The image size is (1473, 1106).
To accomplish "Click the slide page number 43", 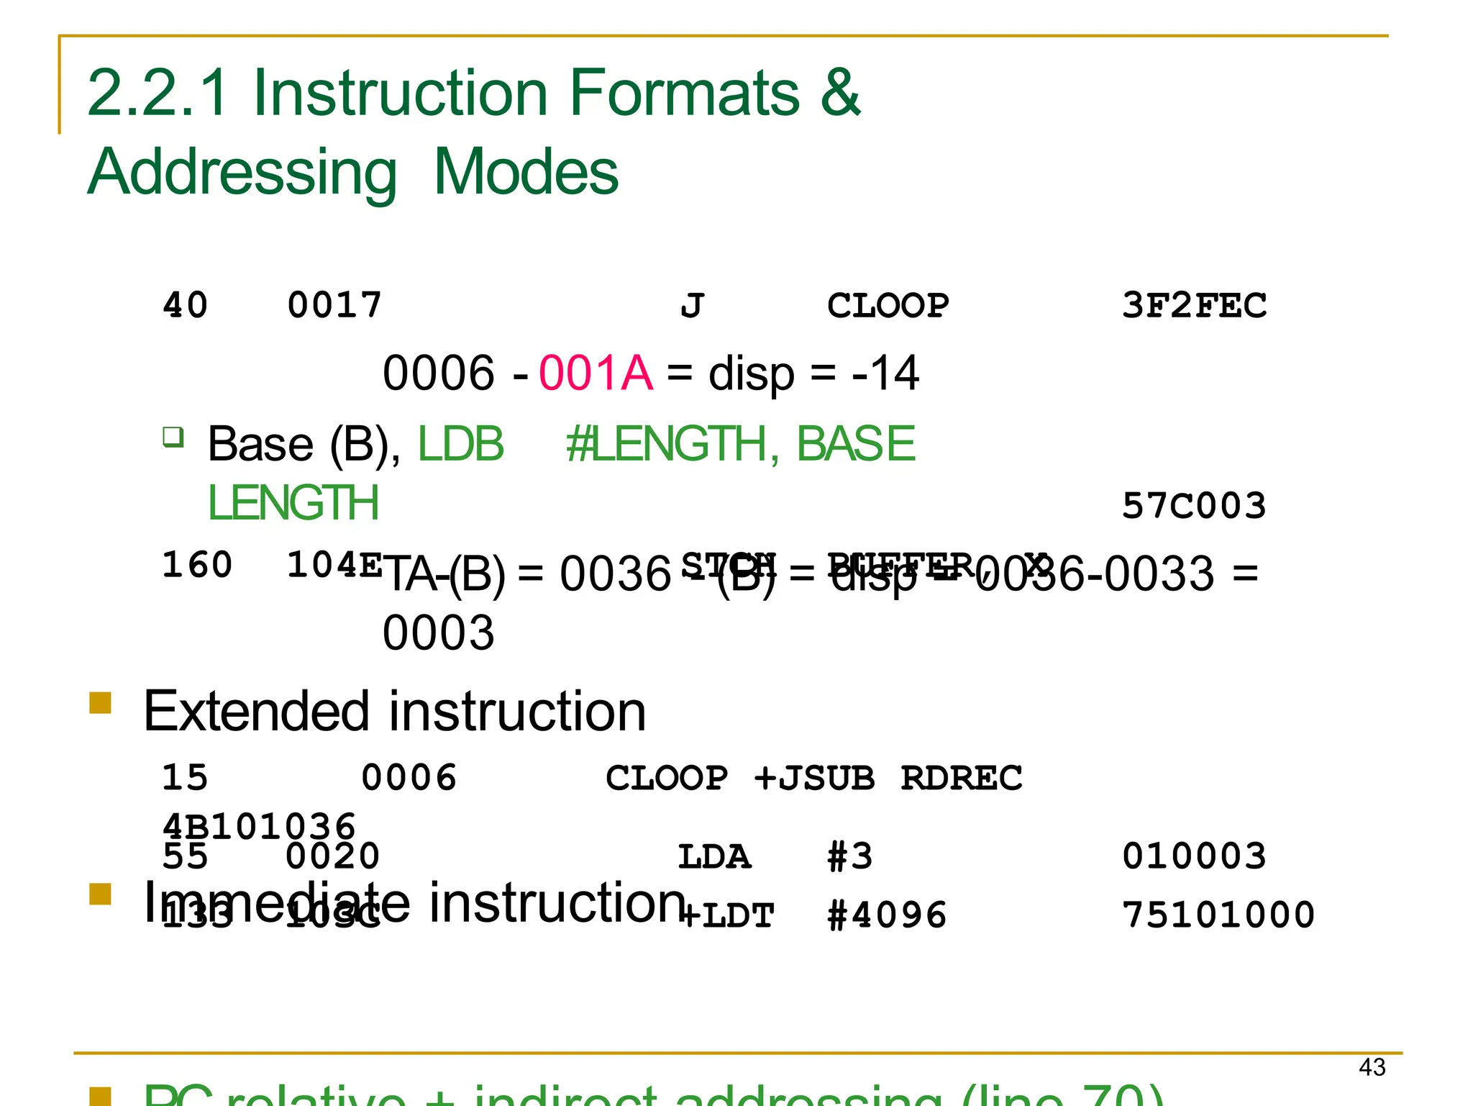I will 1372,1066.
